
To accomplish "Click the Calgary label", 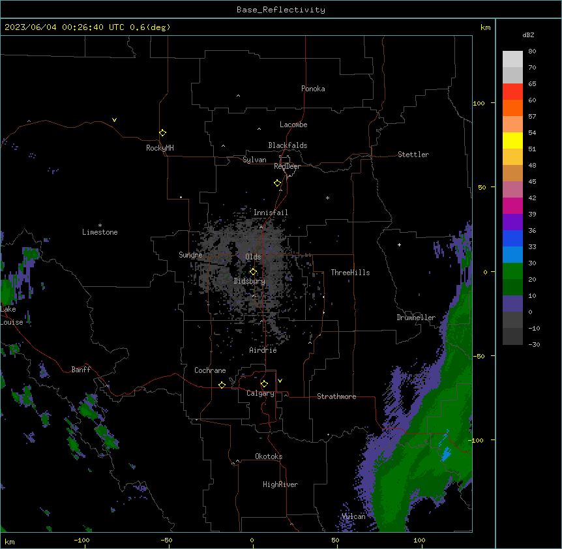I will [260, 393].
